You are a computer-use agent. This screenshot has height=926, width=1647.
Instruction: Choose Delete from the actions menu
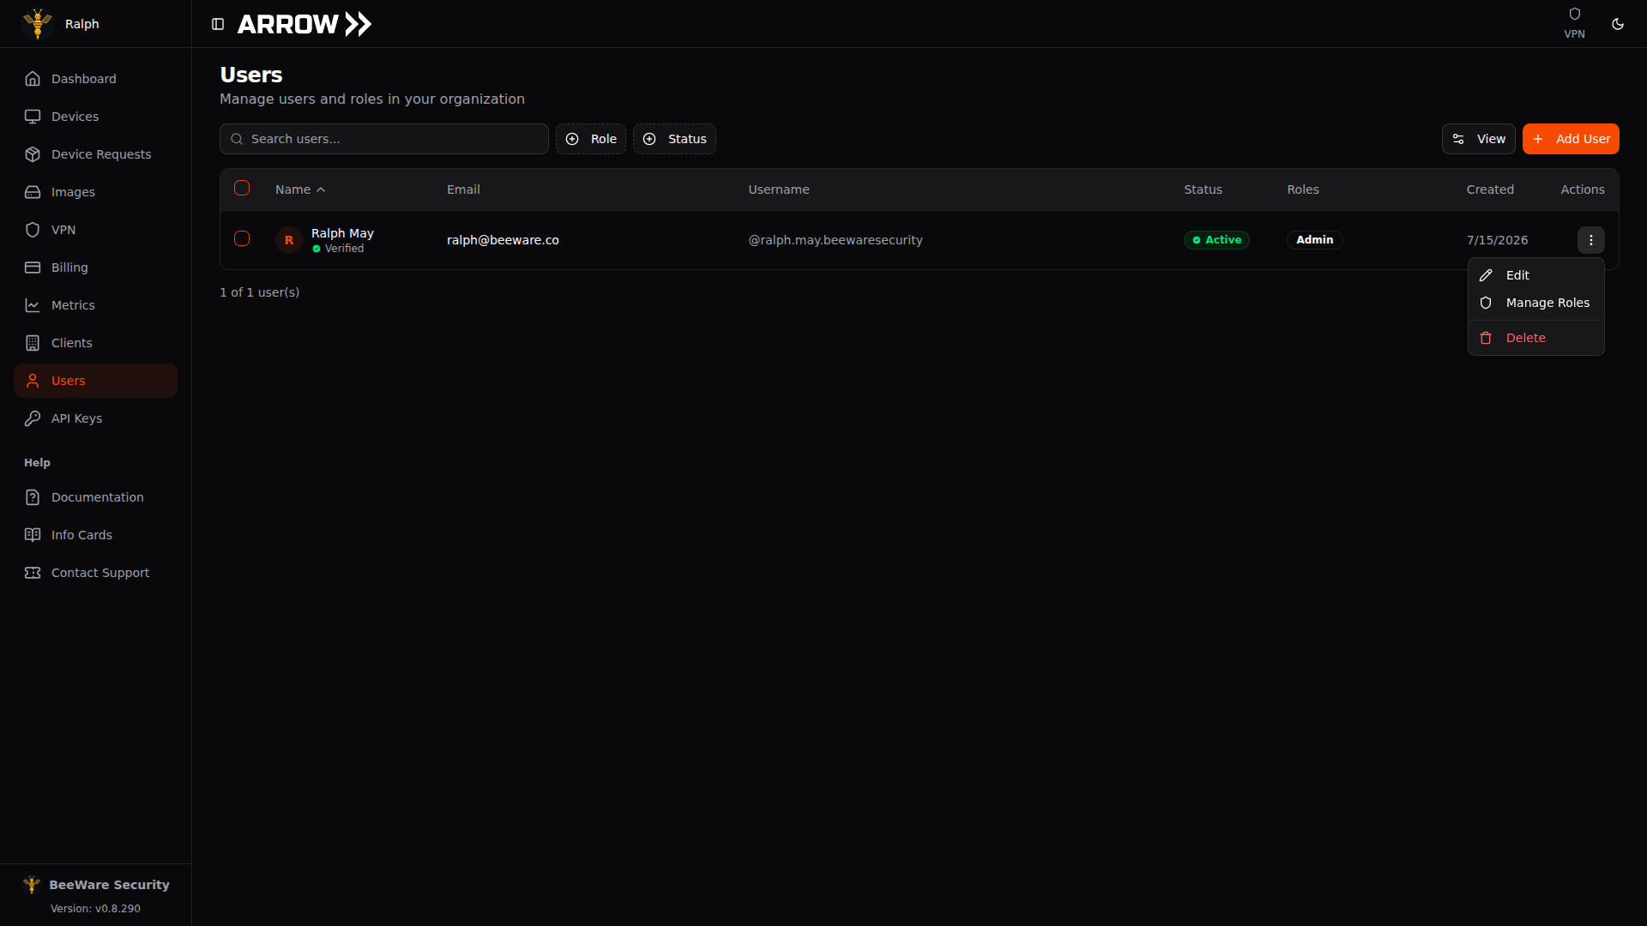click(x=1535, y=338)
